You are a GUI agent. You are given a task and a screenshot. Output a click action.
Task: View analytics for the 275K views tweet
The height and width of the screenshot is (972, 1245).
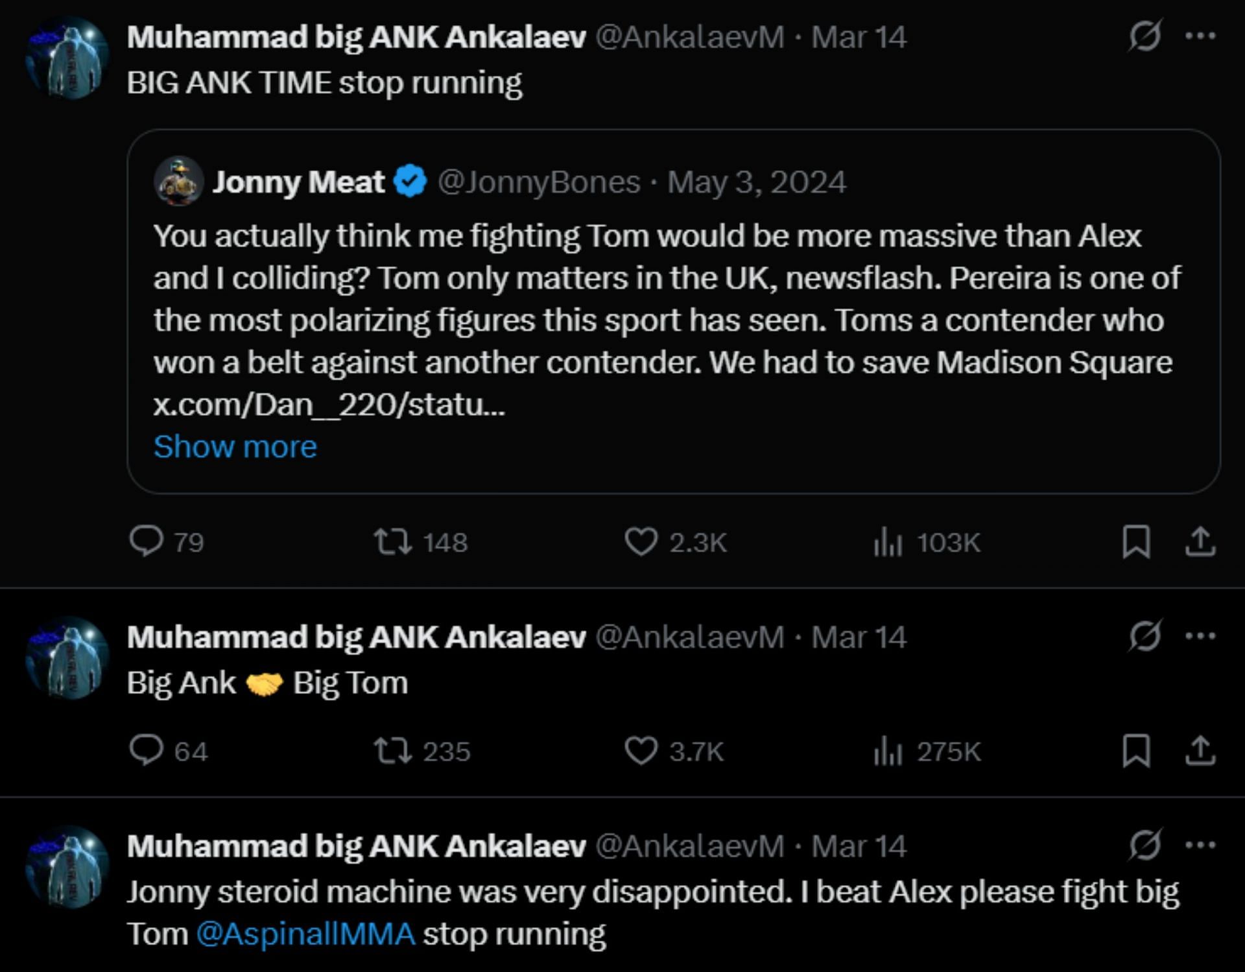point(888,751)
